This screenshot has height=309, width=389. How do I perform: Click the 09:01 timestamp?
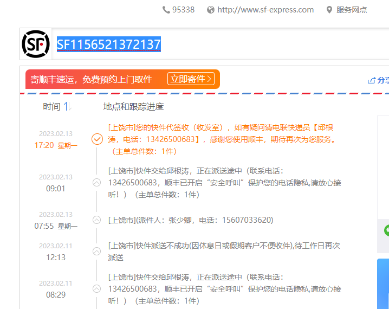pos(56,189)
